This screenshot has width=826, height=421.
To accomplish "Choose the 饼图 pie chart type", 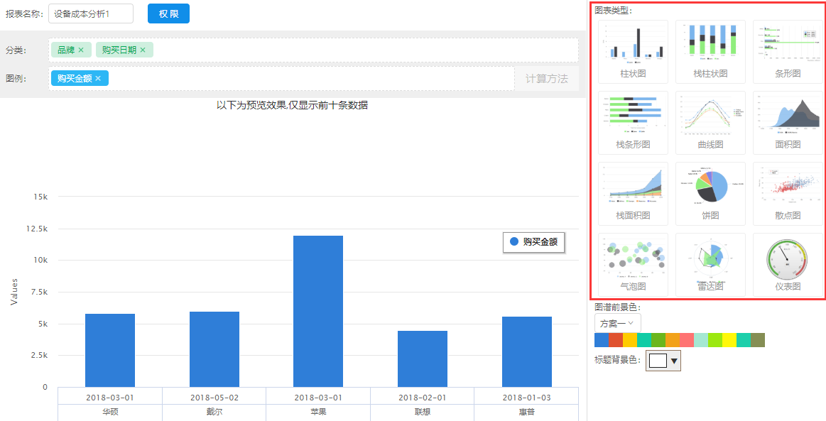I will tap(710, 192).
